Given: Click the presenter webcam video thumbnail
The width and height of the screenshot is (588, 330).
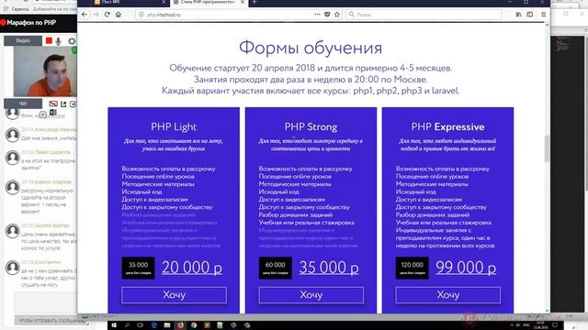Looking at the screenshot, I should [45, 71].
